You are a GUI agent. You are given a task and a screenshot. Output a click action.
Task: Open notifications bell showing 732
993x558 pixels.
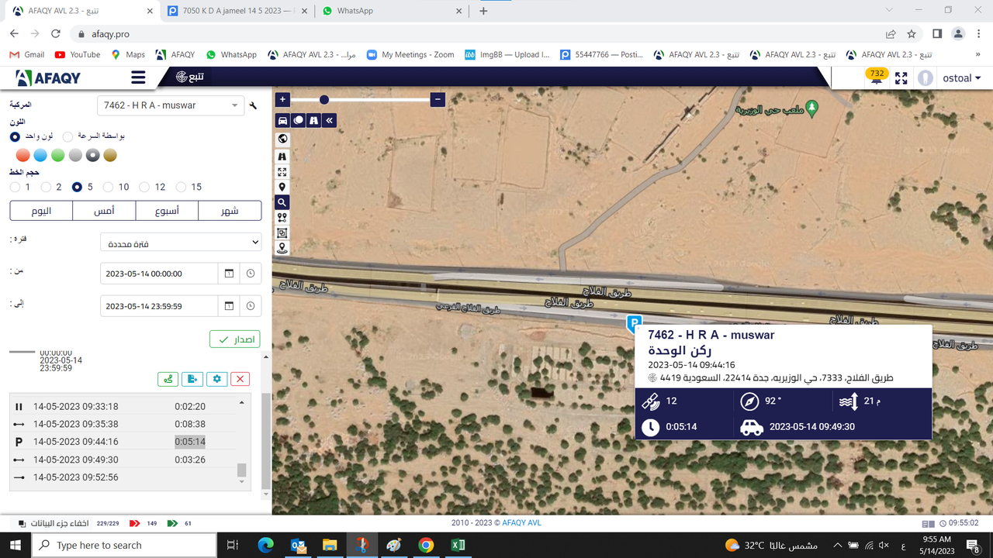pos(877,77)
